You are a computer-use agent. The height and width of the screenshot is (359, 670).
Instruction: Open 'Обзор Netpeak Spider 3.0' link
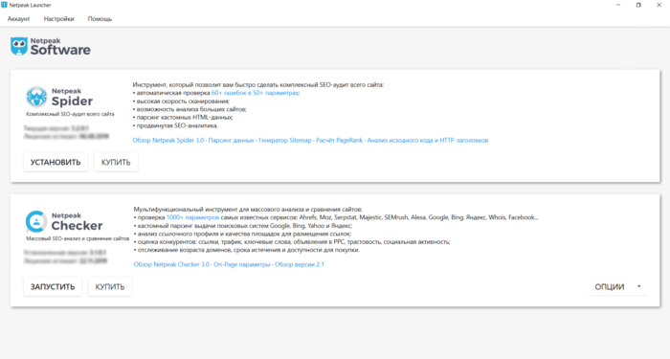[x=168, y=140]
